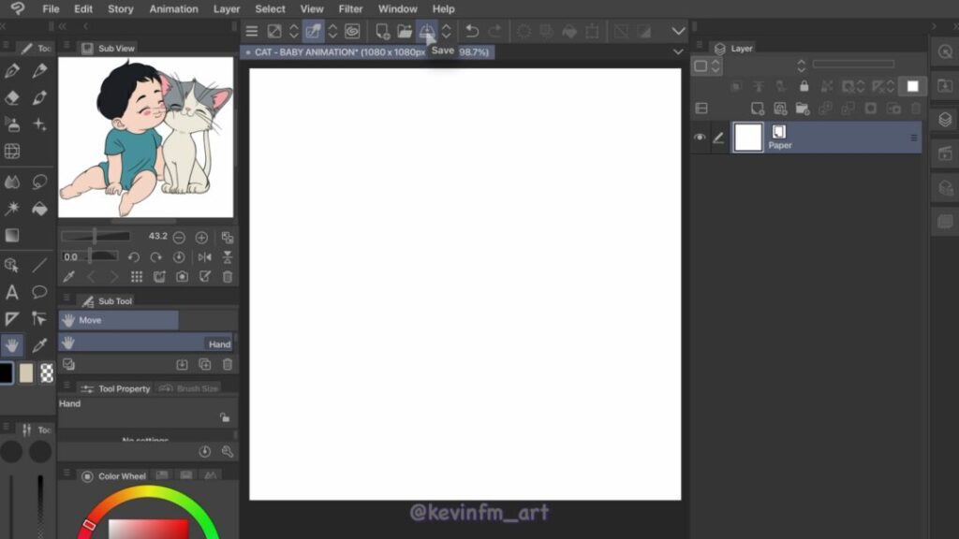
Task: Click the Save icon in the command bar
Action: tap(427, 32)
